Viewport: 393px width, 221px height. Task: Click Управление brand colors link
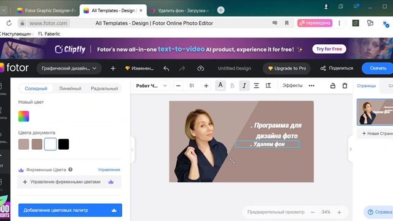[109, 169]
